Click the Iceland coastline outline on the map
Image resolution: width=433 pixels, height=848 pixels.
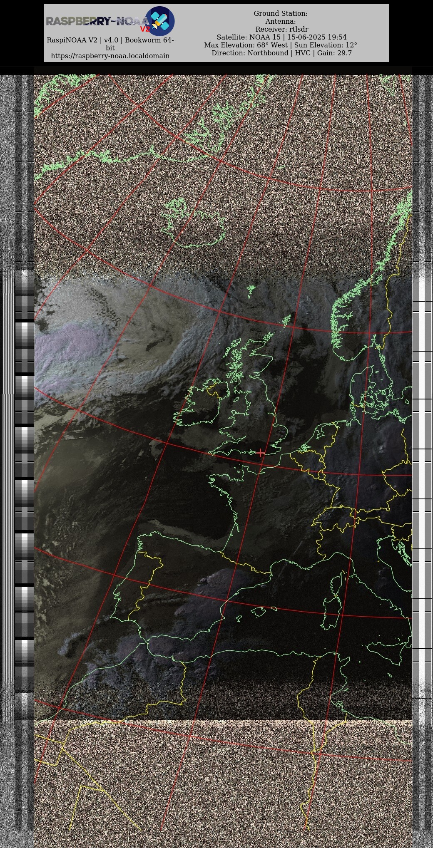194,223
